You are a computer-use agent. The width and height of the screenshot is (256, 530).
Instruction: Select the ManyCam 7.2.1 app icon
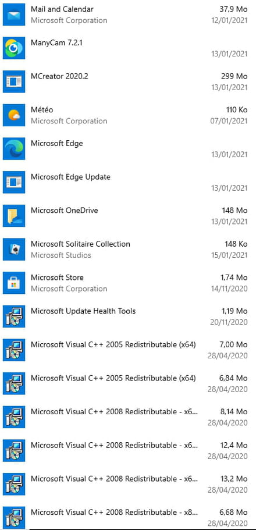tap(14, 48)
